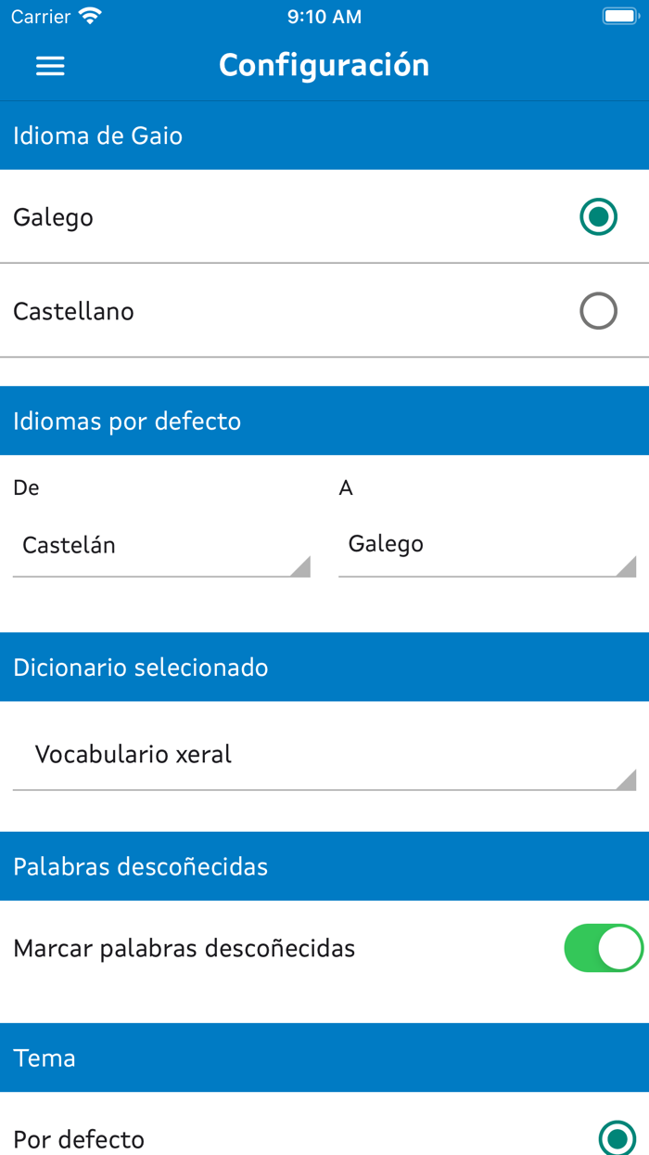
Task: Click the Palabras descoñecidas header
Action: point(140,866)
